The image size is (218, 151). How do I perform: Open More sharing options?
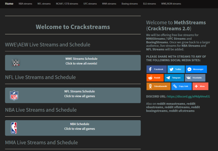click(x=200, y=86)
